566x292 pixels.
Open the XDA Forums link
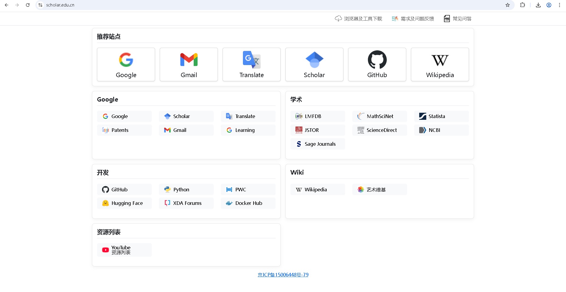(186, 203)
